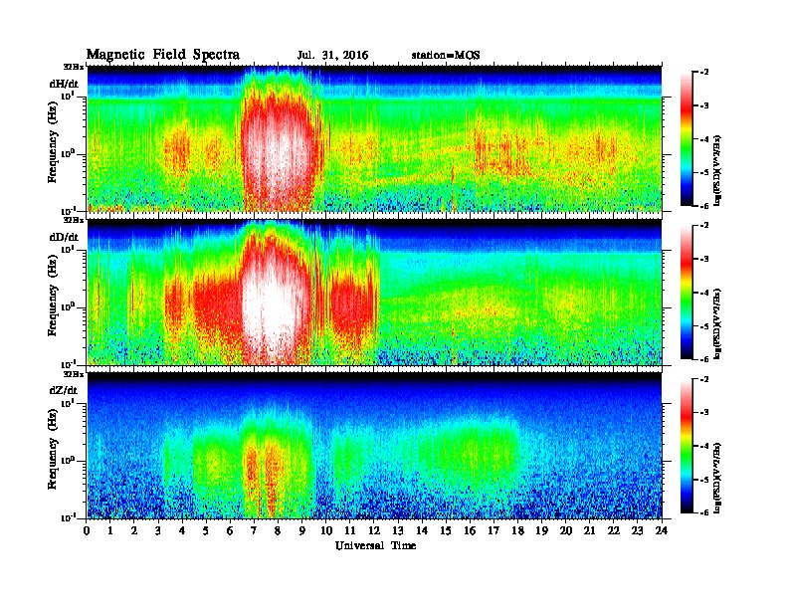Click the "16" tick on the time axis
788x609 pixels.
[x=470, y=531]
